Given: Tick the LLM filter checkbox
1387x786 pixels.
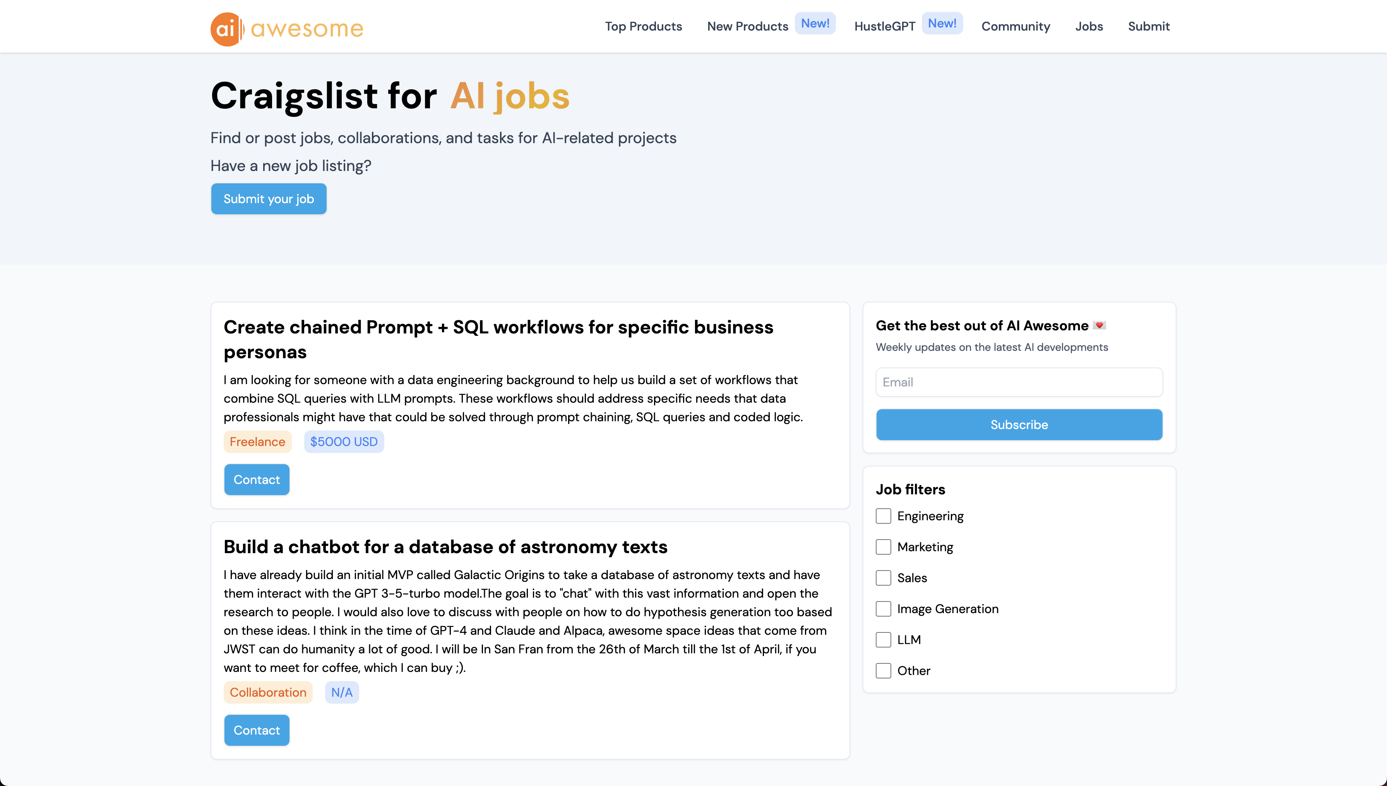Looking at the screenshot, I should [x=883, y=640].
